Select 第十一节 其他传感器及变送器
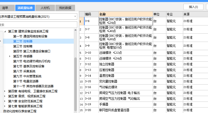The width and height of the screenshot is (208, 113). (33, 86)
